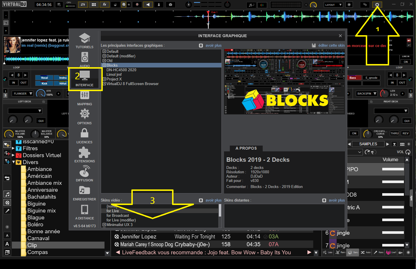Open the BACKSPIN effect dropdown

click(x=367, y=94)
